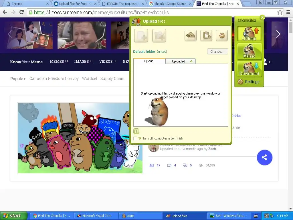Viewport: 293px width, 220px height.
Task: Close the ChomikBox widget with green X
Action: [x=262, y=17]
